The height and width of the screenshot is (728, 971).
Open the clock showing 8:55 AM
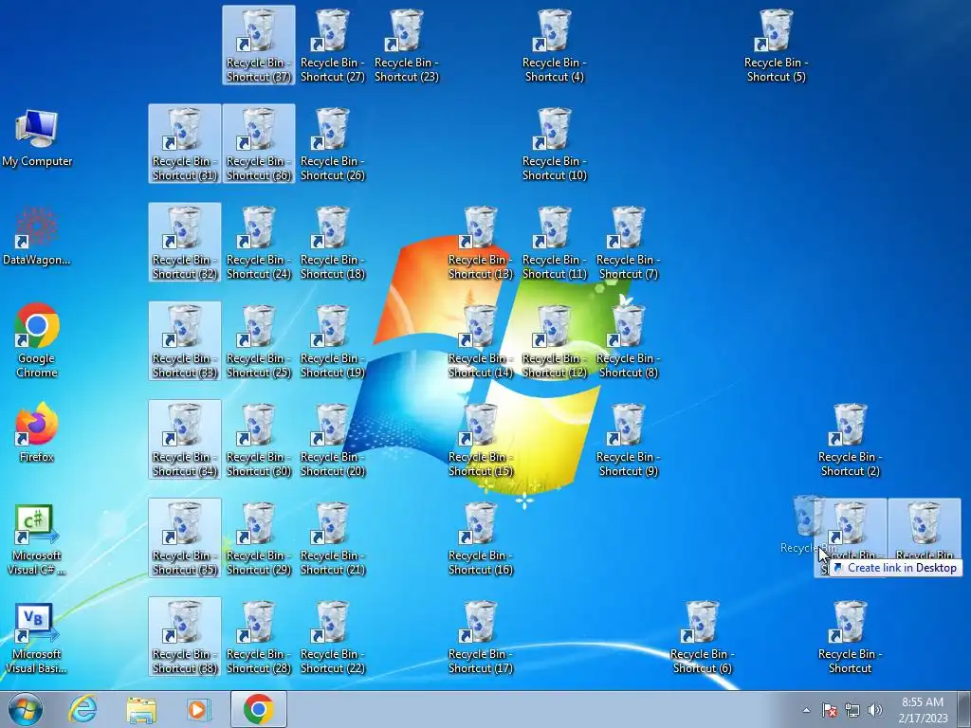[923, 710]
